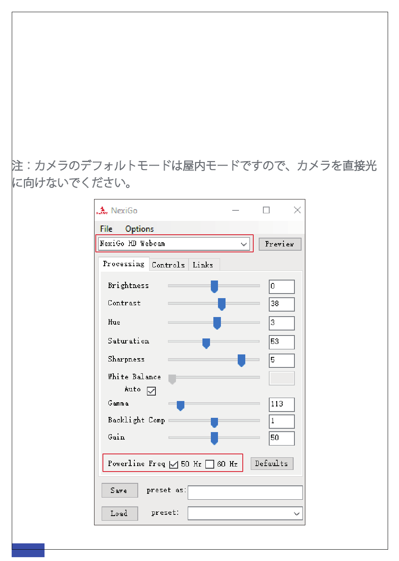399x561 pixels.
Task: Switch to the Controls tab
Action: [x=168, y=265]
